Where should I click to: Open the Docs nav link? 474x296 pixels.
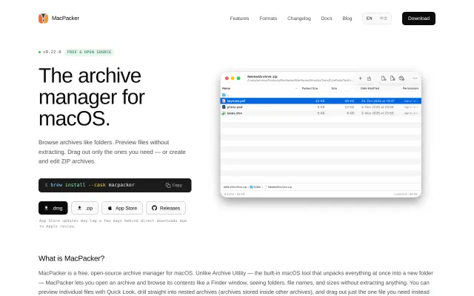pos(327,18)
